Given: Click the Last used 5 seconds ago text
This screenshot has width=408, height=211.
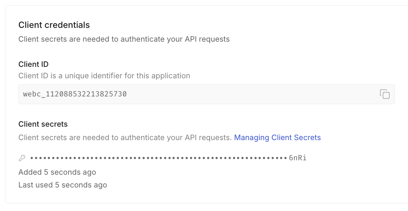Looking at the screenshot, I should pos(63,185).
